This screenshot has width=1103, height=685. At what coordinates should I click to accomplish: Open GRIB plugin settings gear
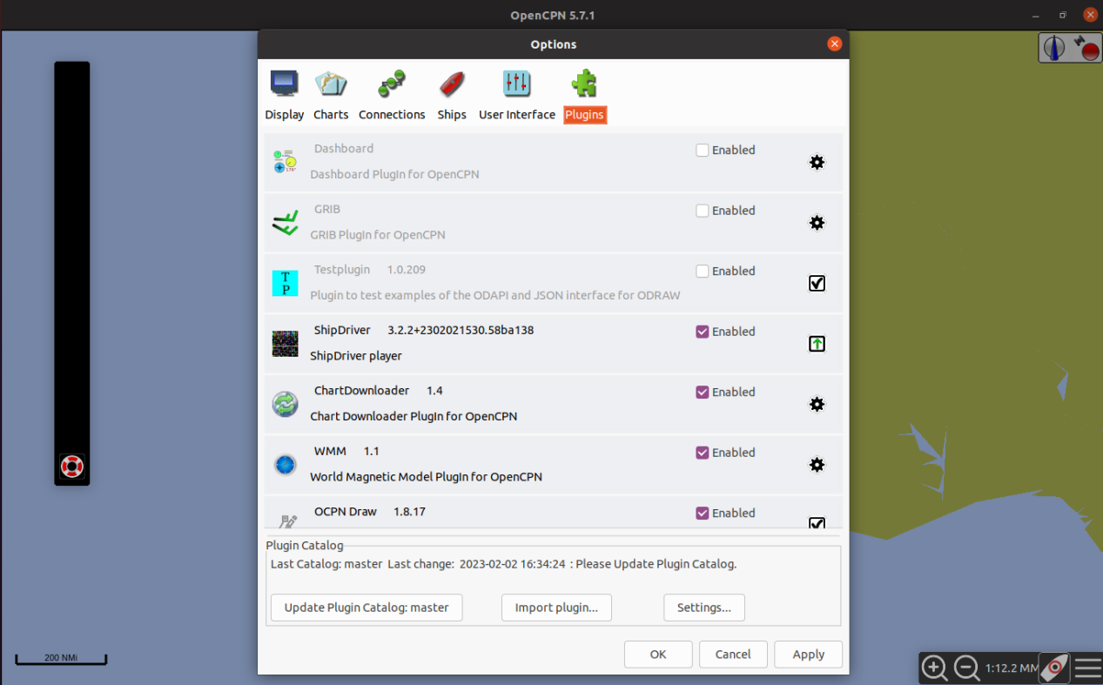817,223
